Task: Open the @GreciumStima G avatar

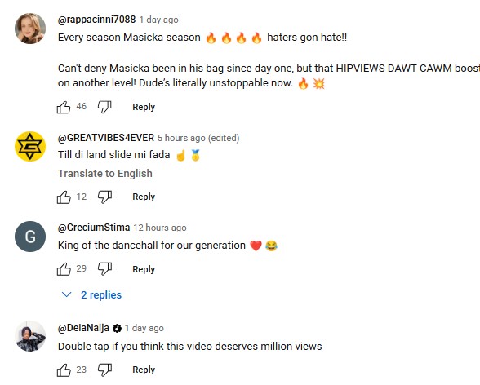Action: pyautogui.click(x=30, y=237)
